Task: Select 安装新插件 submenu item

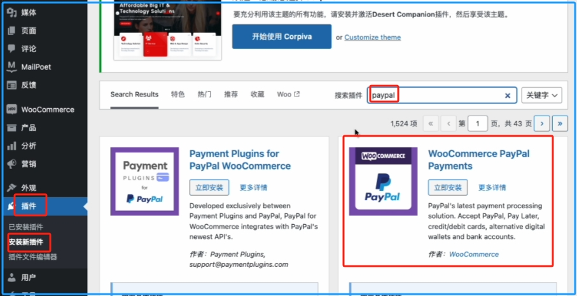Action: click(25, 242)
